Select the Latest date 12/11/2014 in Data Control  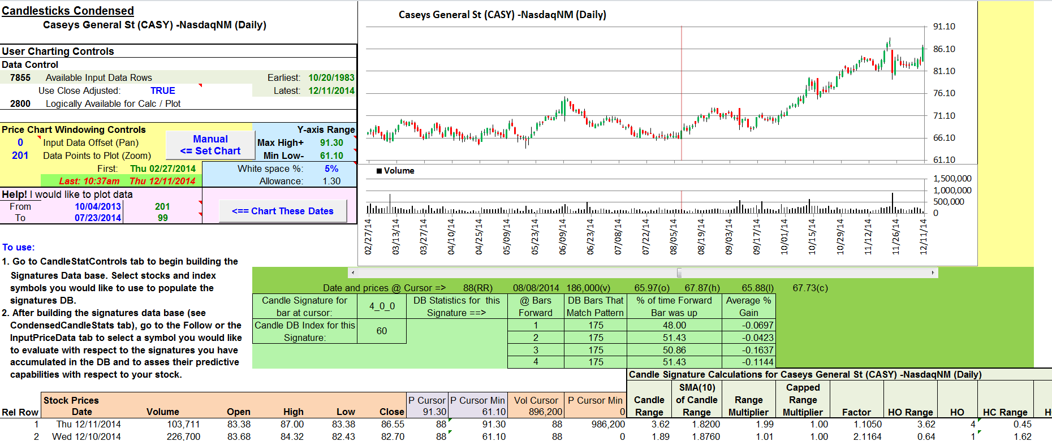point(331,90)
